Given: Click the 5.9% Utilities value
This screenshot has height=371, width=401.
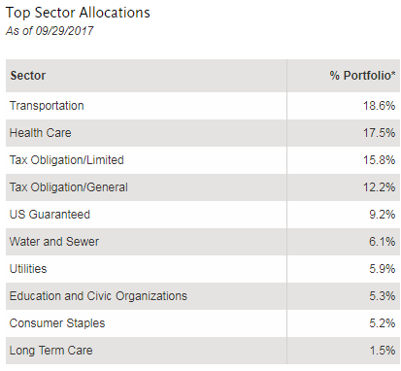Looking at the screenshot, I should [x=383, y=269].
